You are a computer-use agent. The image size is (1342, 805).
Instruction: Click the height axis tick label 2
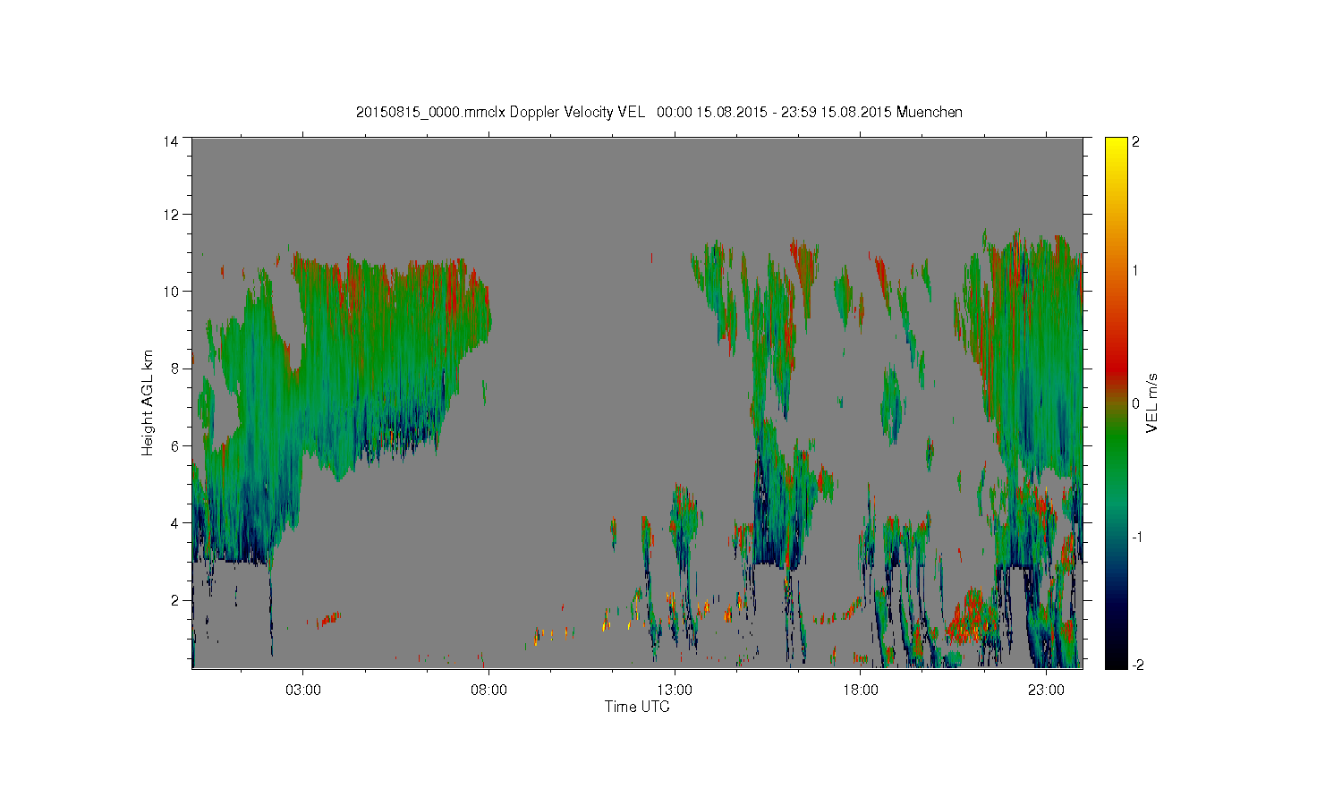(x=174, y=599)
